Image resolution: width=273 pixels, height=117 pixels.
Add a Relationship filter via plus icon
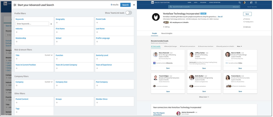[x=17, y=42]
